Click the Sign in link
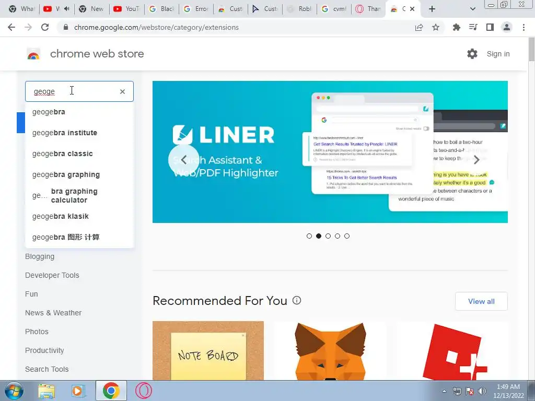The height and width of the screenshot is (401, 535). (x=498, y=54)
